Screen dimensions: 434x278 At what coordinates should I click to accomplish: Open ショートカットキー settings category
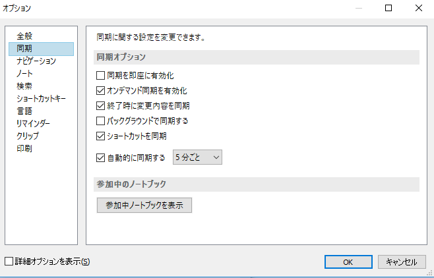coord(41,98)
